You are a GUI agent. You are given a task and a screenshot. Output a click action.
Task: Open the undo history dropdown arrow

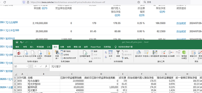[x=24, y=42]
